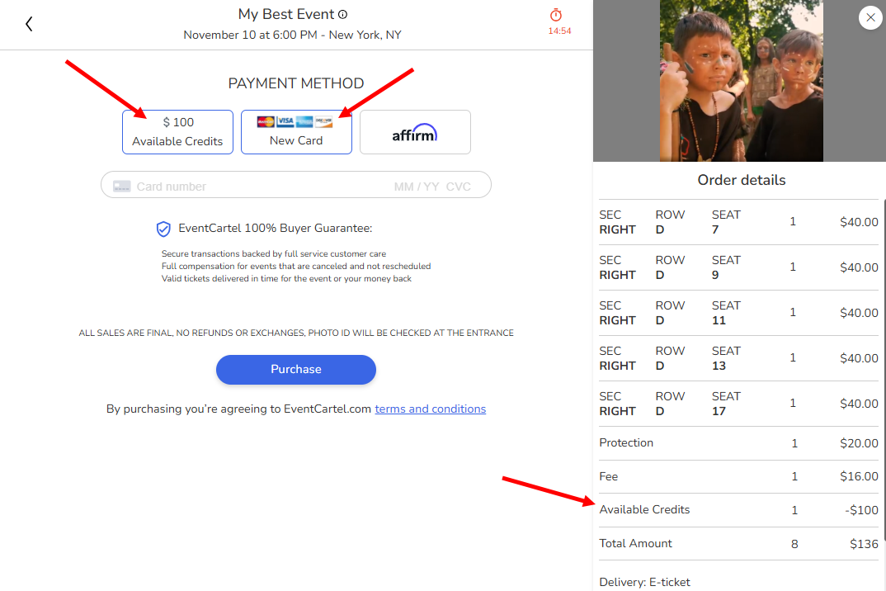Click the Buyer Guarantee shield icon

[x=163, y=229]
